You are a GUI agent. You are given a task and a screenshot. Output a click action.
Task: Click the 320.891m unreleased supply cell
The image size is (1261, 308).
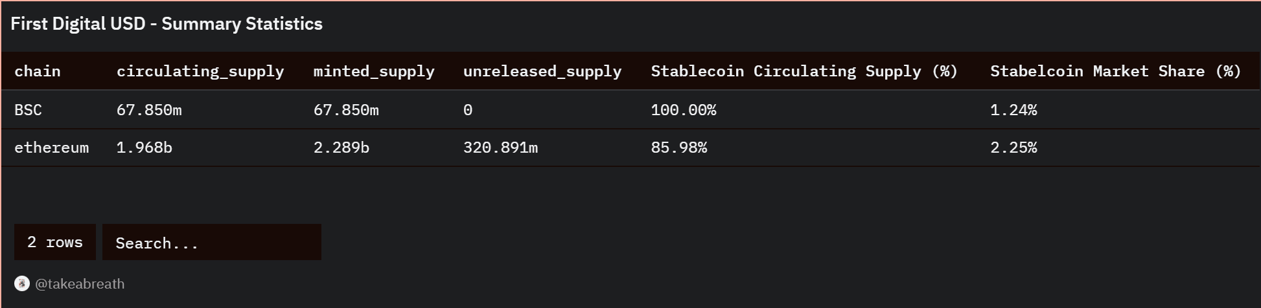point(500,148)
